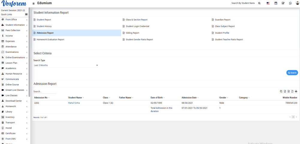Click the blue Search button
This screenshot has width=300, height=144.
[292, 73]
